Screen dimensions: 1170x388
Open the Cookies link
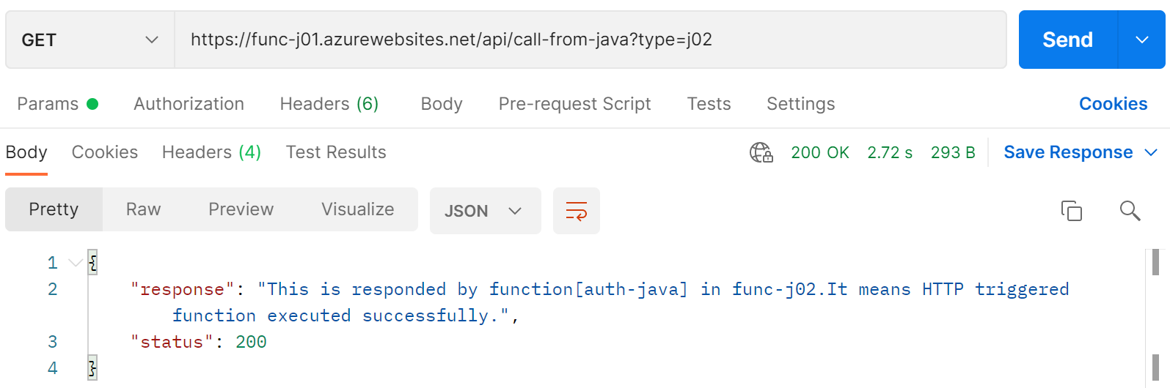(1113, 104)
